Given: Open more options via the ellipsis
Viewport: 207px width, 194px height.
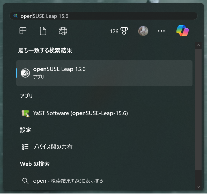Looking at the screenshot, I should click(x=161, y=31).
